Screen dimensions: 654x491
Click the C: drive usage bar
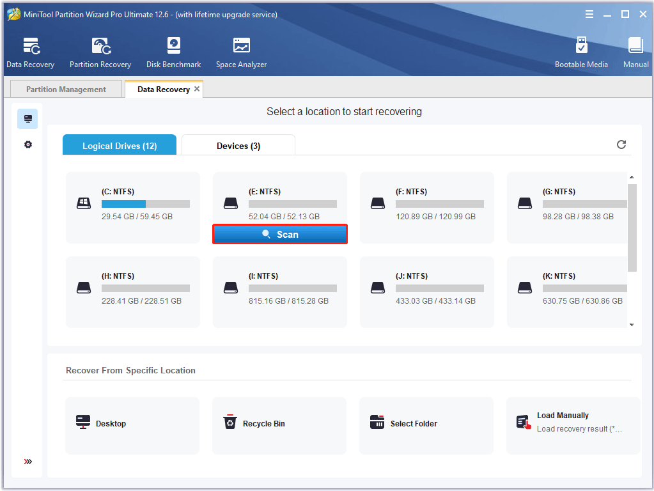click(x=146, y=204)
